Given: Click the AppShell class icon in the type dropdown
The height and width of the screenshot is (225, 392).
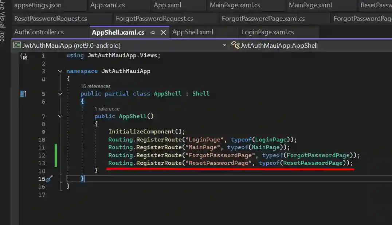Looking at the screenshot, I should coord(235,46).
